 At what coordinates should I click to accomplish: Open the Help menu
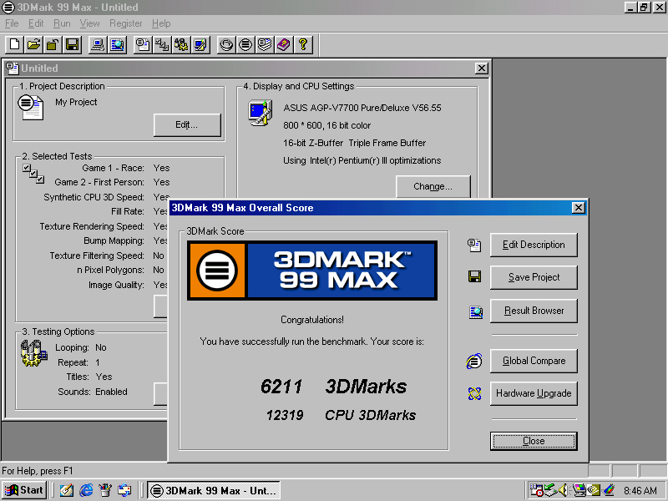click(161, 23)
